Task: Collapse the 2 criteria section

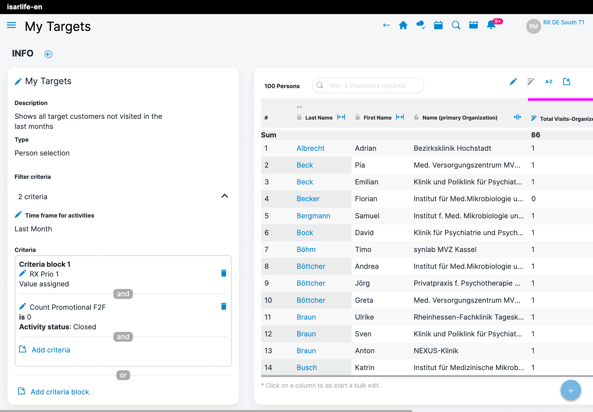Action: pos(225,196)
